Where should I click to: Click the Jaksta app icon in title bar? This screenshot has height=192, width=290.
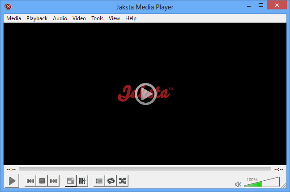coord(8,7)
